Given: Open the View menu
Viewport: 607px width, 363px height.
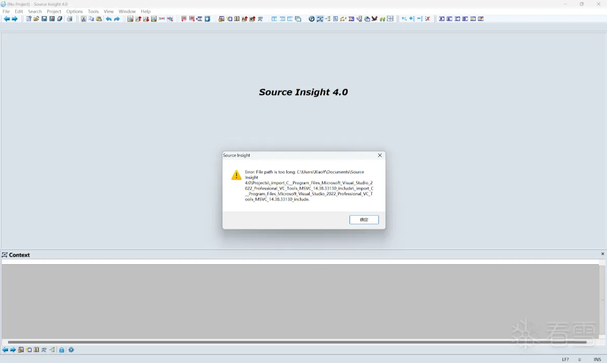Looking at the screenshot, I should coord(109,11).
